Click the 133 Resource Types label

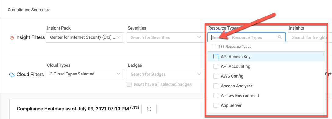[235, 47]
